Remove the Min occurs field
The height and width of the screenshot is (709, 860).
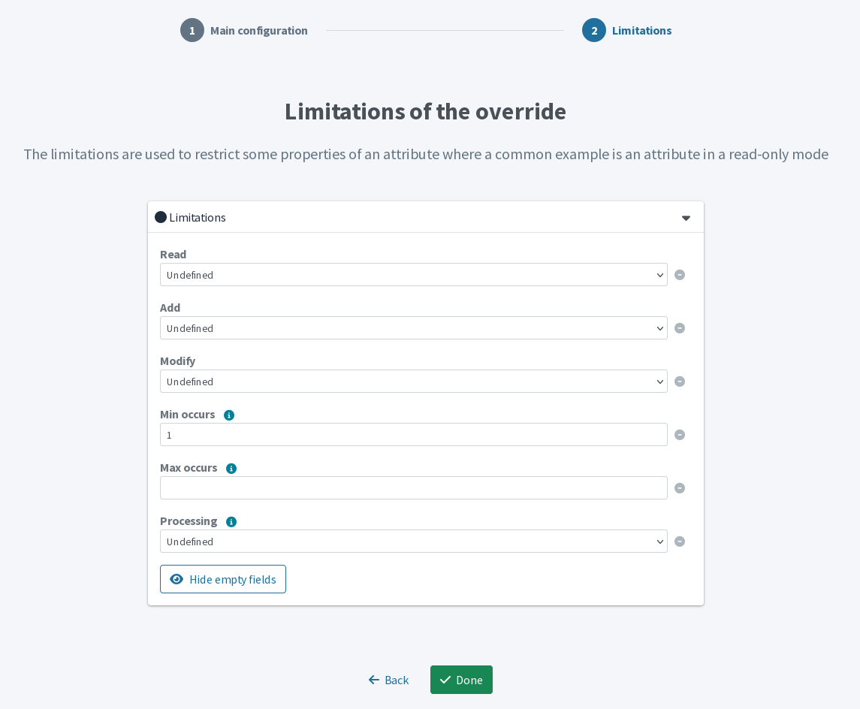[680, 435]
